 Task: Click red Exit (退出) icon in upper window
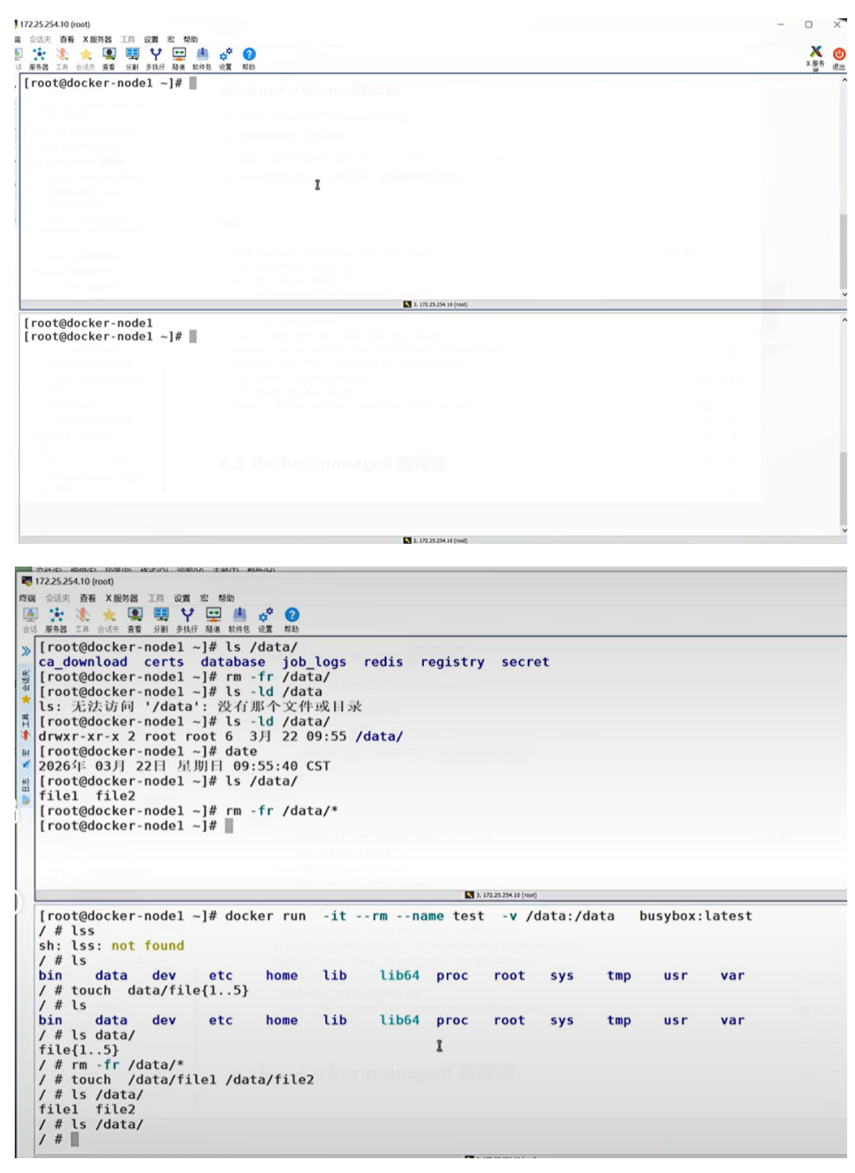tap(839, 57)
